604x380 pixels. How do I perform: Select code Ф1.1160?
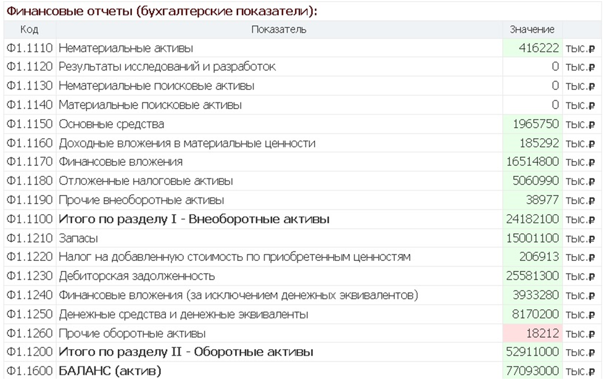coord(30,143)
